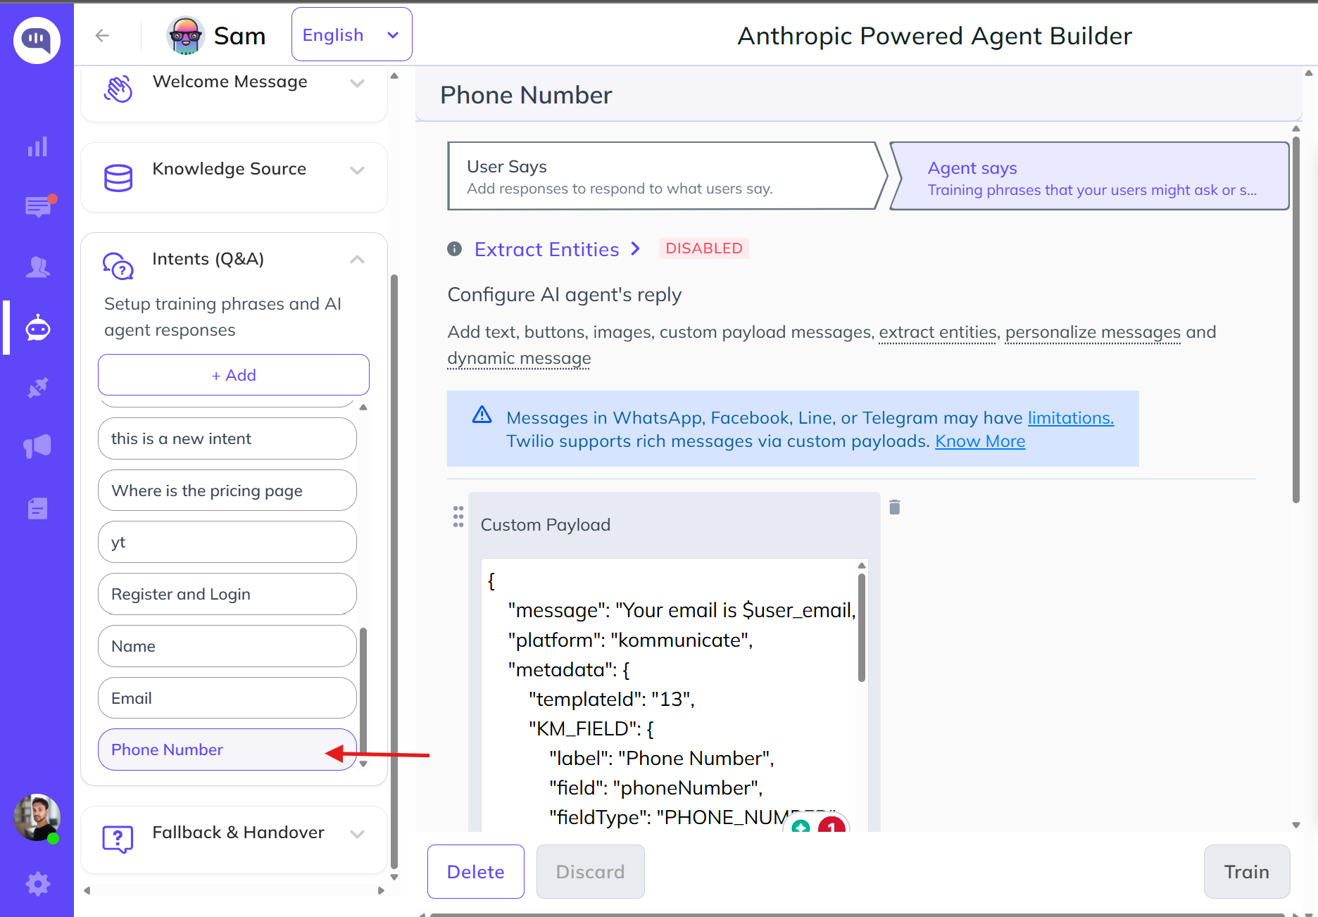
Task: Open the 'dynamic message' help link
Action: [x=519, y=358]
